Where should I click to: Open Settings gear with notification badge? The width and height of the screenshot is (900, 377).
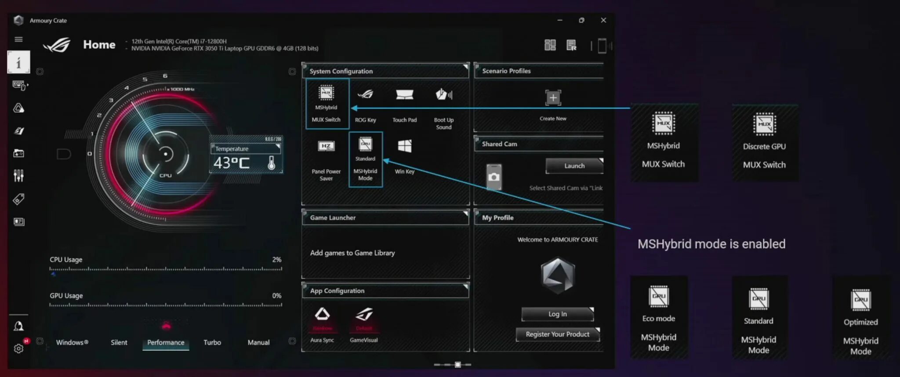18,348
